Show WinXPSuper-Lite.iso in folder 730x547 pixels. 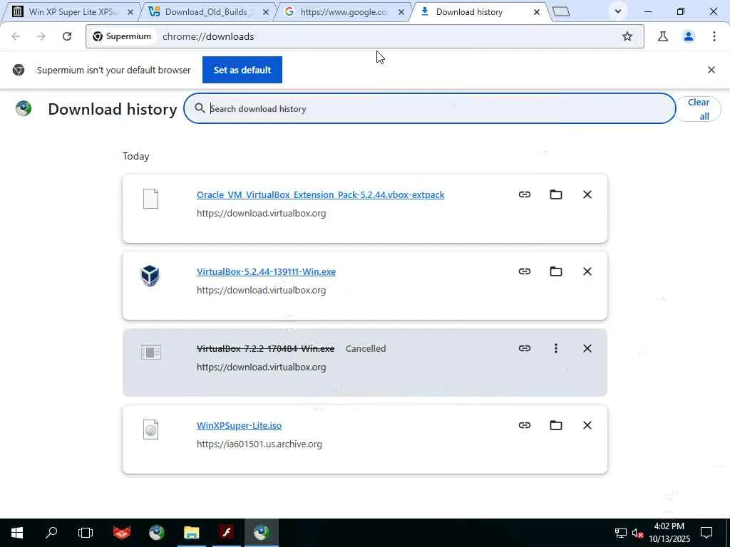(x=556, y=425)
